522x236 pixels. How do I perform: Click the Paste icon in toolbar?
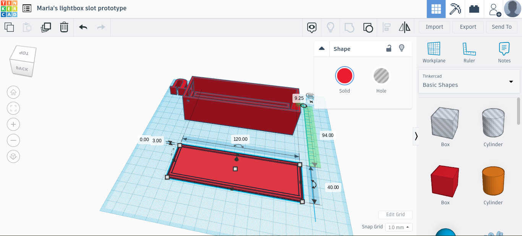click(x=27, y=27)
